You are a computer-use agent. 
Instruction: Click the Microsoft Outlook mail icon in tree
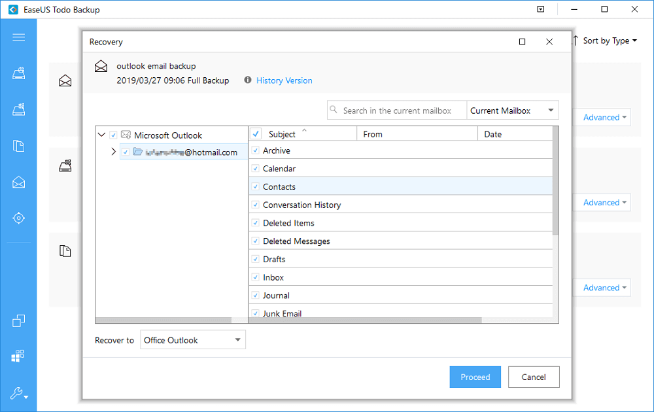pos(126,135)
